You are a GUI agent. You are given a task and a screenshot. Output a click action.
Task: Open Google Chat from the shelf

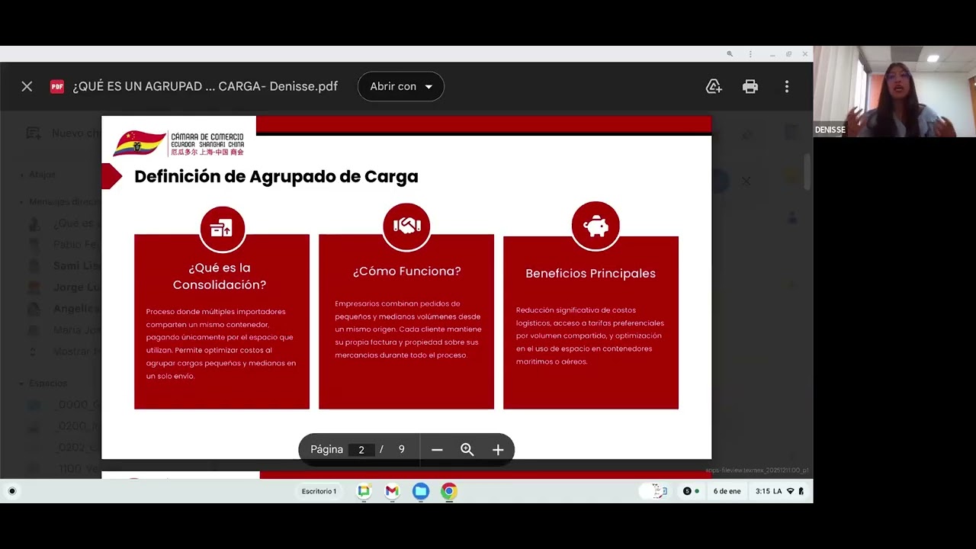(364, 491)
